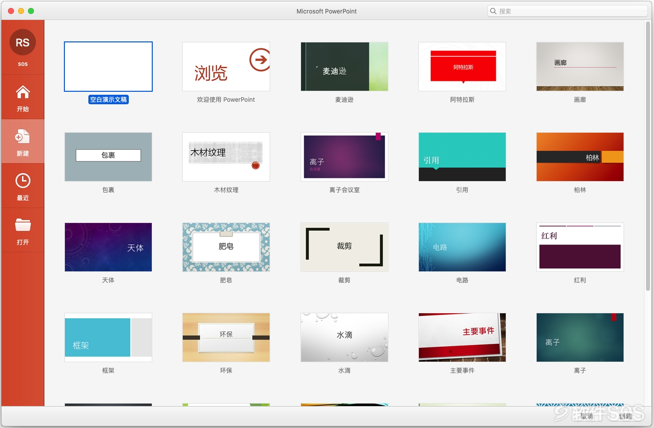Click the 阿特拉斯 caption text
The image size is (654, 428).
(x=462, y=100)
